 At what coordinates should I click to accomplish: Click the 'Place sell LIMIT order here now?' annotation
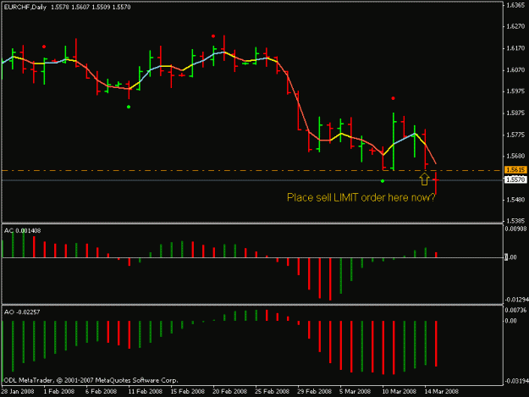[361, 197]
